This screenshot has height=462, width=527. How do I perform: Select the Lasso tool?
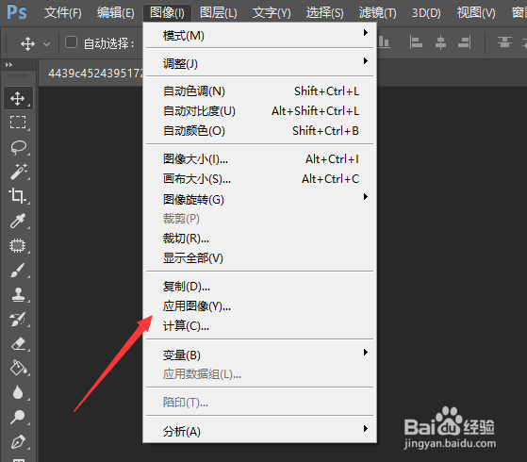click(x=18, y=147)
